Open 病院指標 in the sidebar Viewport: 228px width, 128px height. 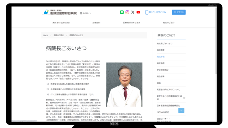(x=161, y=63)
